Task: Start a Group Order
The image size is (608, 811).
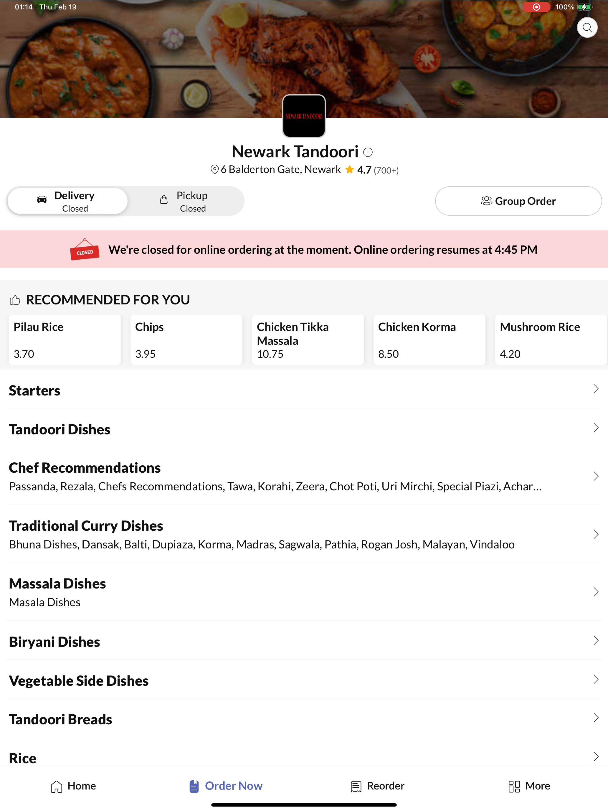Action: click(518, 201)
